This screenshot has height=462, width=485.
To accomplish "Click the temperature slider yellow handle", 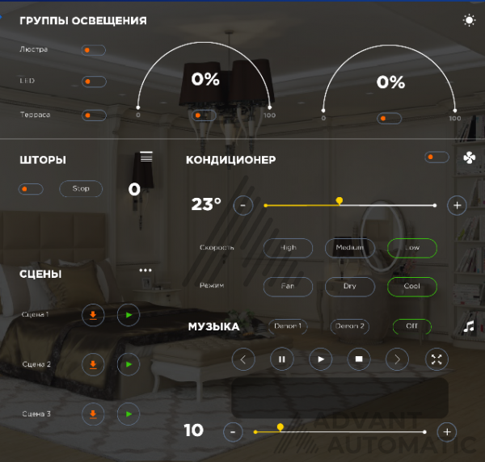I will pos(339,201).
